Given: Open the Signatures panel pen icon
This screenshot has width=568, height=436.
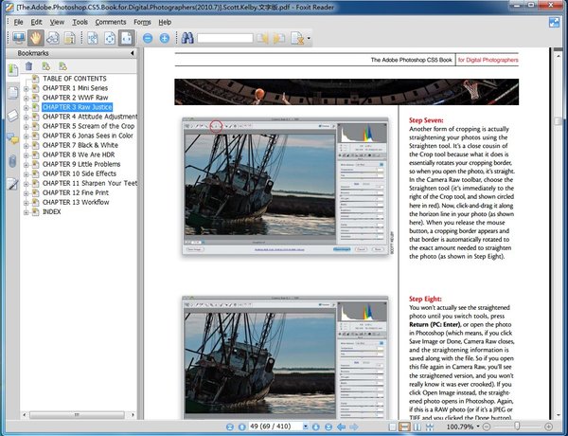Looking at the screenshot, I should [12, 185].
